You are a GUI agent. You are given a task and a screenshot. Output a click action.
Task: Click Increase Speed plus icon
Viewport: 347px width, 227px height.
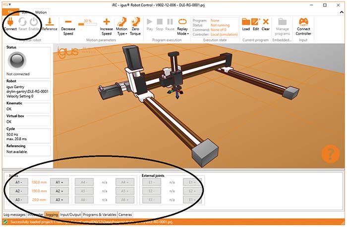coord(107,22)
